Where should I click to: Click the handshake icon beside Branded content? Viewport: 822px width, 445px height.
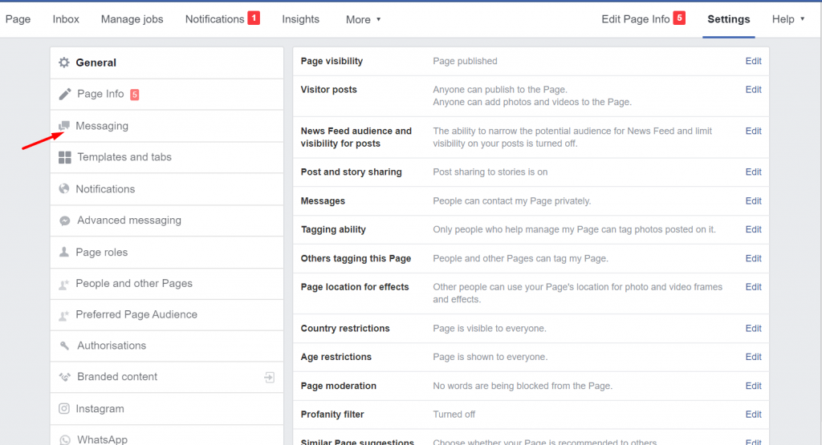pyautogui.click(x=64, y=377)
